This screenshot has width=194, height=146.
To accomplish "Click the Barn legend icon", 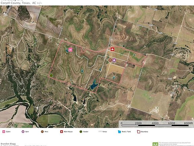I will coord(23,131).
